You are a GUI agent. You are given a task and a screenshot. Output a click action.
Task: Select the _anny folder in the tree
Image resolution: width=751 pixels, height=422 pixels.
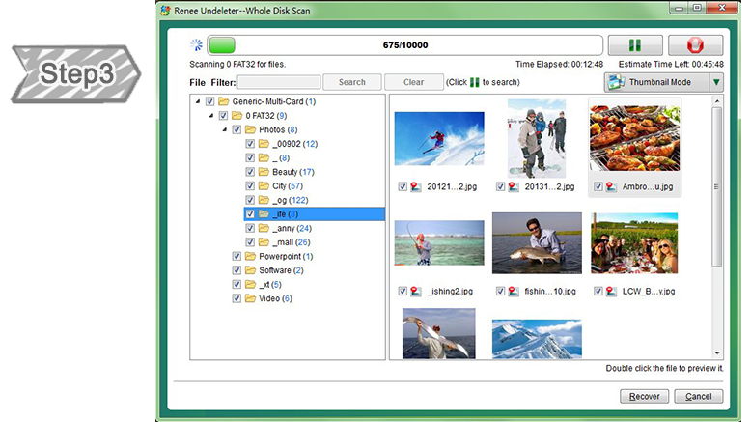click(x=284, y=228)
